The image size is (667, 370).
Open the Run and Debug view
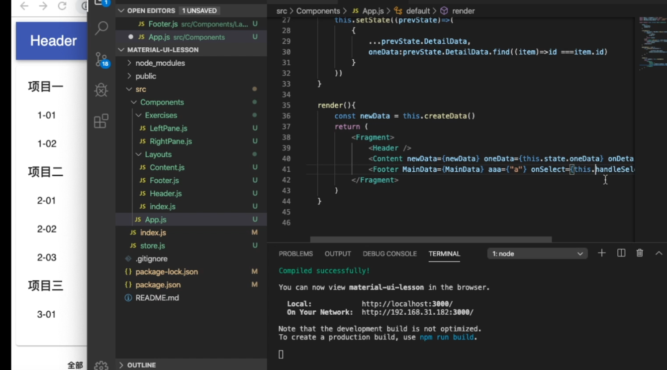pyautogui.click(x=100, y=90)
